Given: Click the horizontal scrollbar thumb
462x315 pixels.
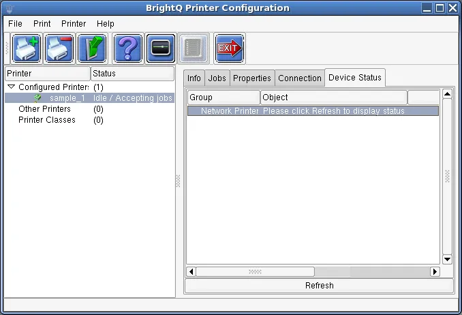Looking at the screenshot, I should pos(255,271).
